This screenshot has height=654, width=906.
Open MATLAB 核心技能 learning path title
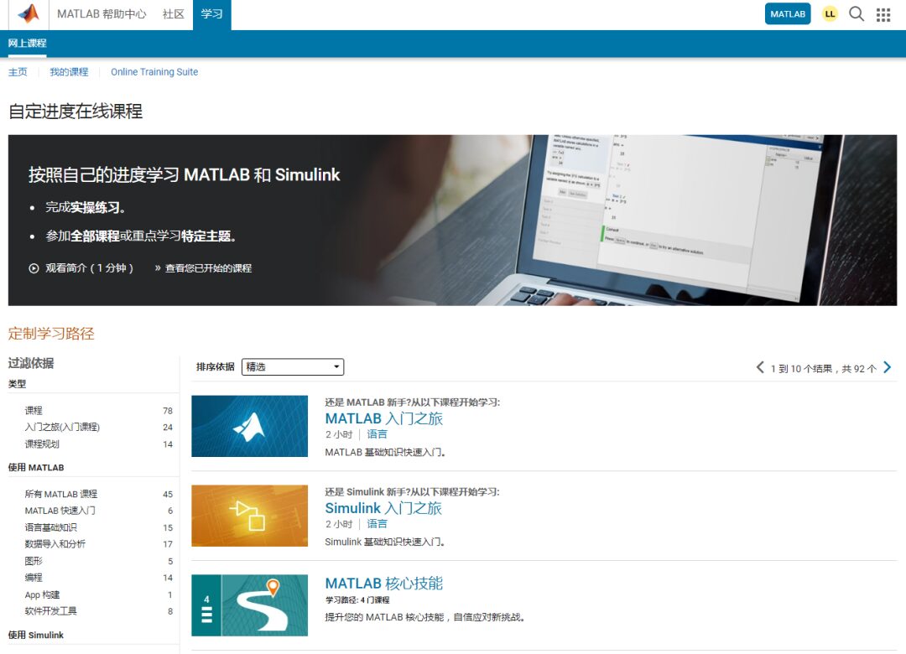(383, 584)
